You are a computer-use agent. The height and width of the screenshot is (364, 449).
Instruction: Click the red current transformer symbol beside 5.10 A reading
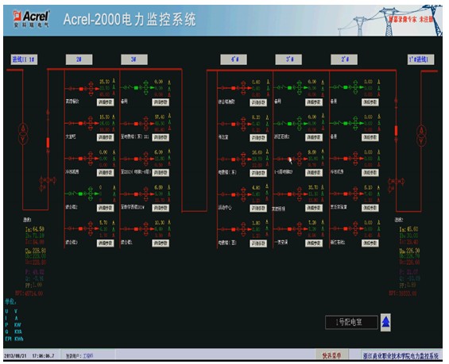355,193
